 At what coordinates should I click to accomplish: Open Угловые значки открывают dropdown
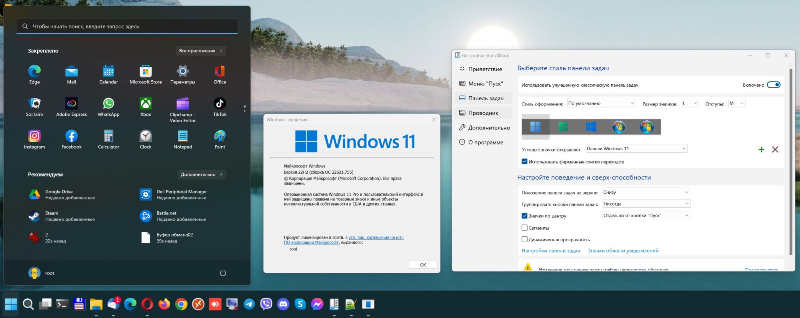click(x=636, y=149)
